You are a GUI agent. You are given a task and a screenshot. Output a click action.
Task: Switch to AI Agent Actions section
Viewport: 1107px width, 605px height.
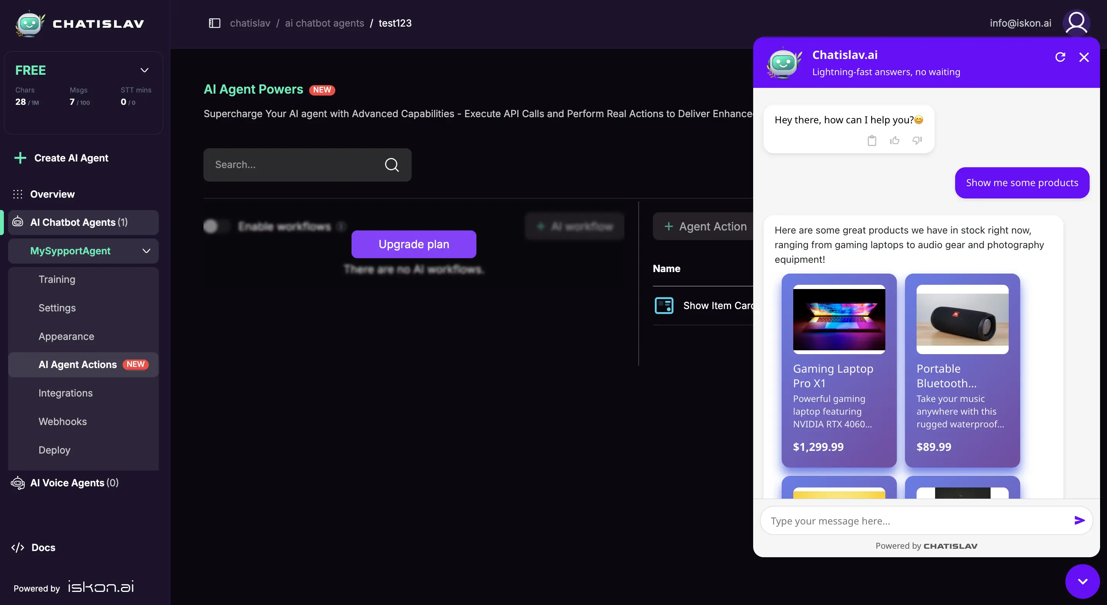click(x=78, y=365)
